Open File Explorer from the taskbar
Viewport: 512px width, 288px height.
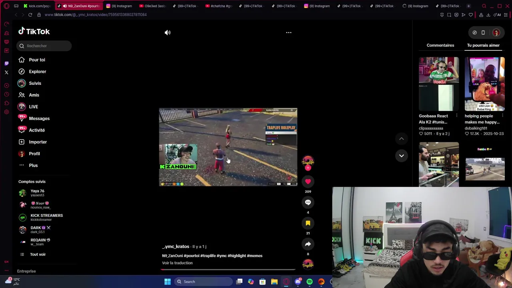click(274, 282)
